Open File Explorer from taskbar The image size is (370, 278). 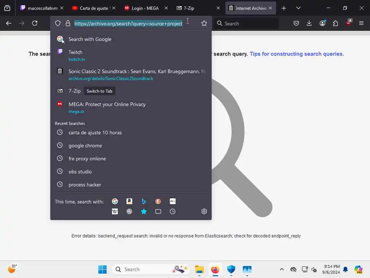coord(199,269)
